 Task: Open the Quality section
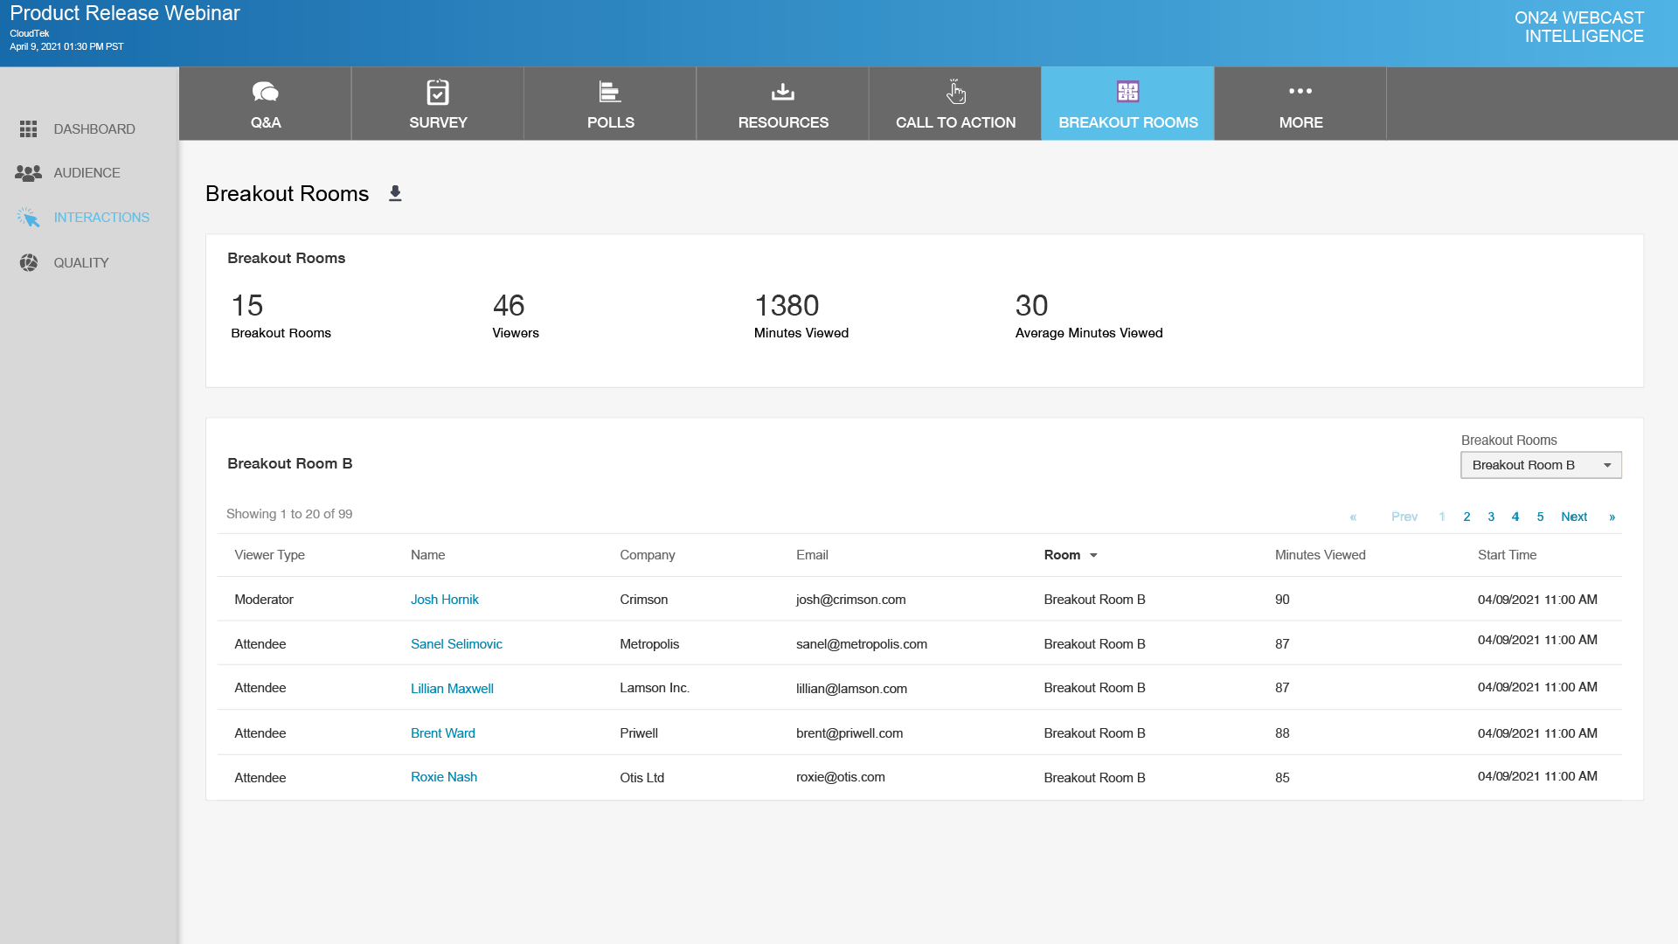tap(81, 262)
